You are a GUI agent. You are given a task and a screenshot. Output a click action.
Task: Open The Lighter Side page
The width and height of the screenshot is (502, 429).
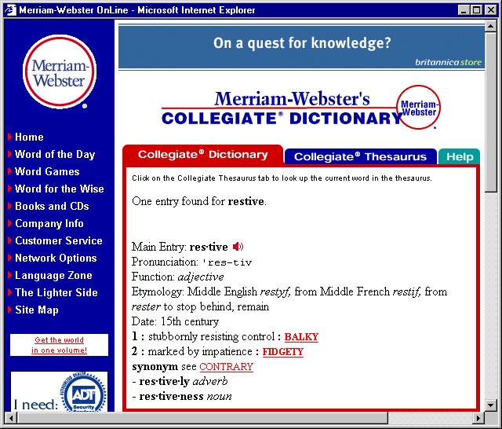pyautogui.click(x=56, y=292)
